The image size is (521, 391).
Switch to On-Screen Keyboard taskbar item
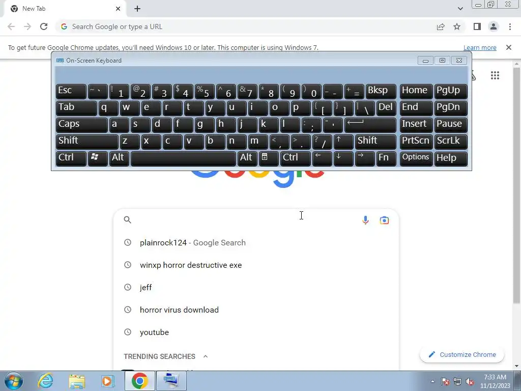click(171, 381)
